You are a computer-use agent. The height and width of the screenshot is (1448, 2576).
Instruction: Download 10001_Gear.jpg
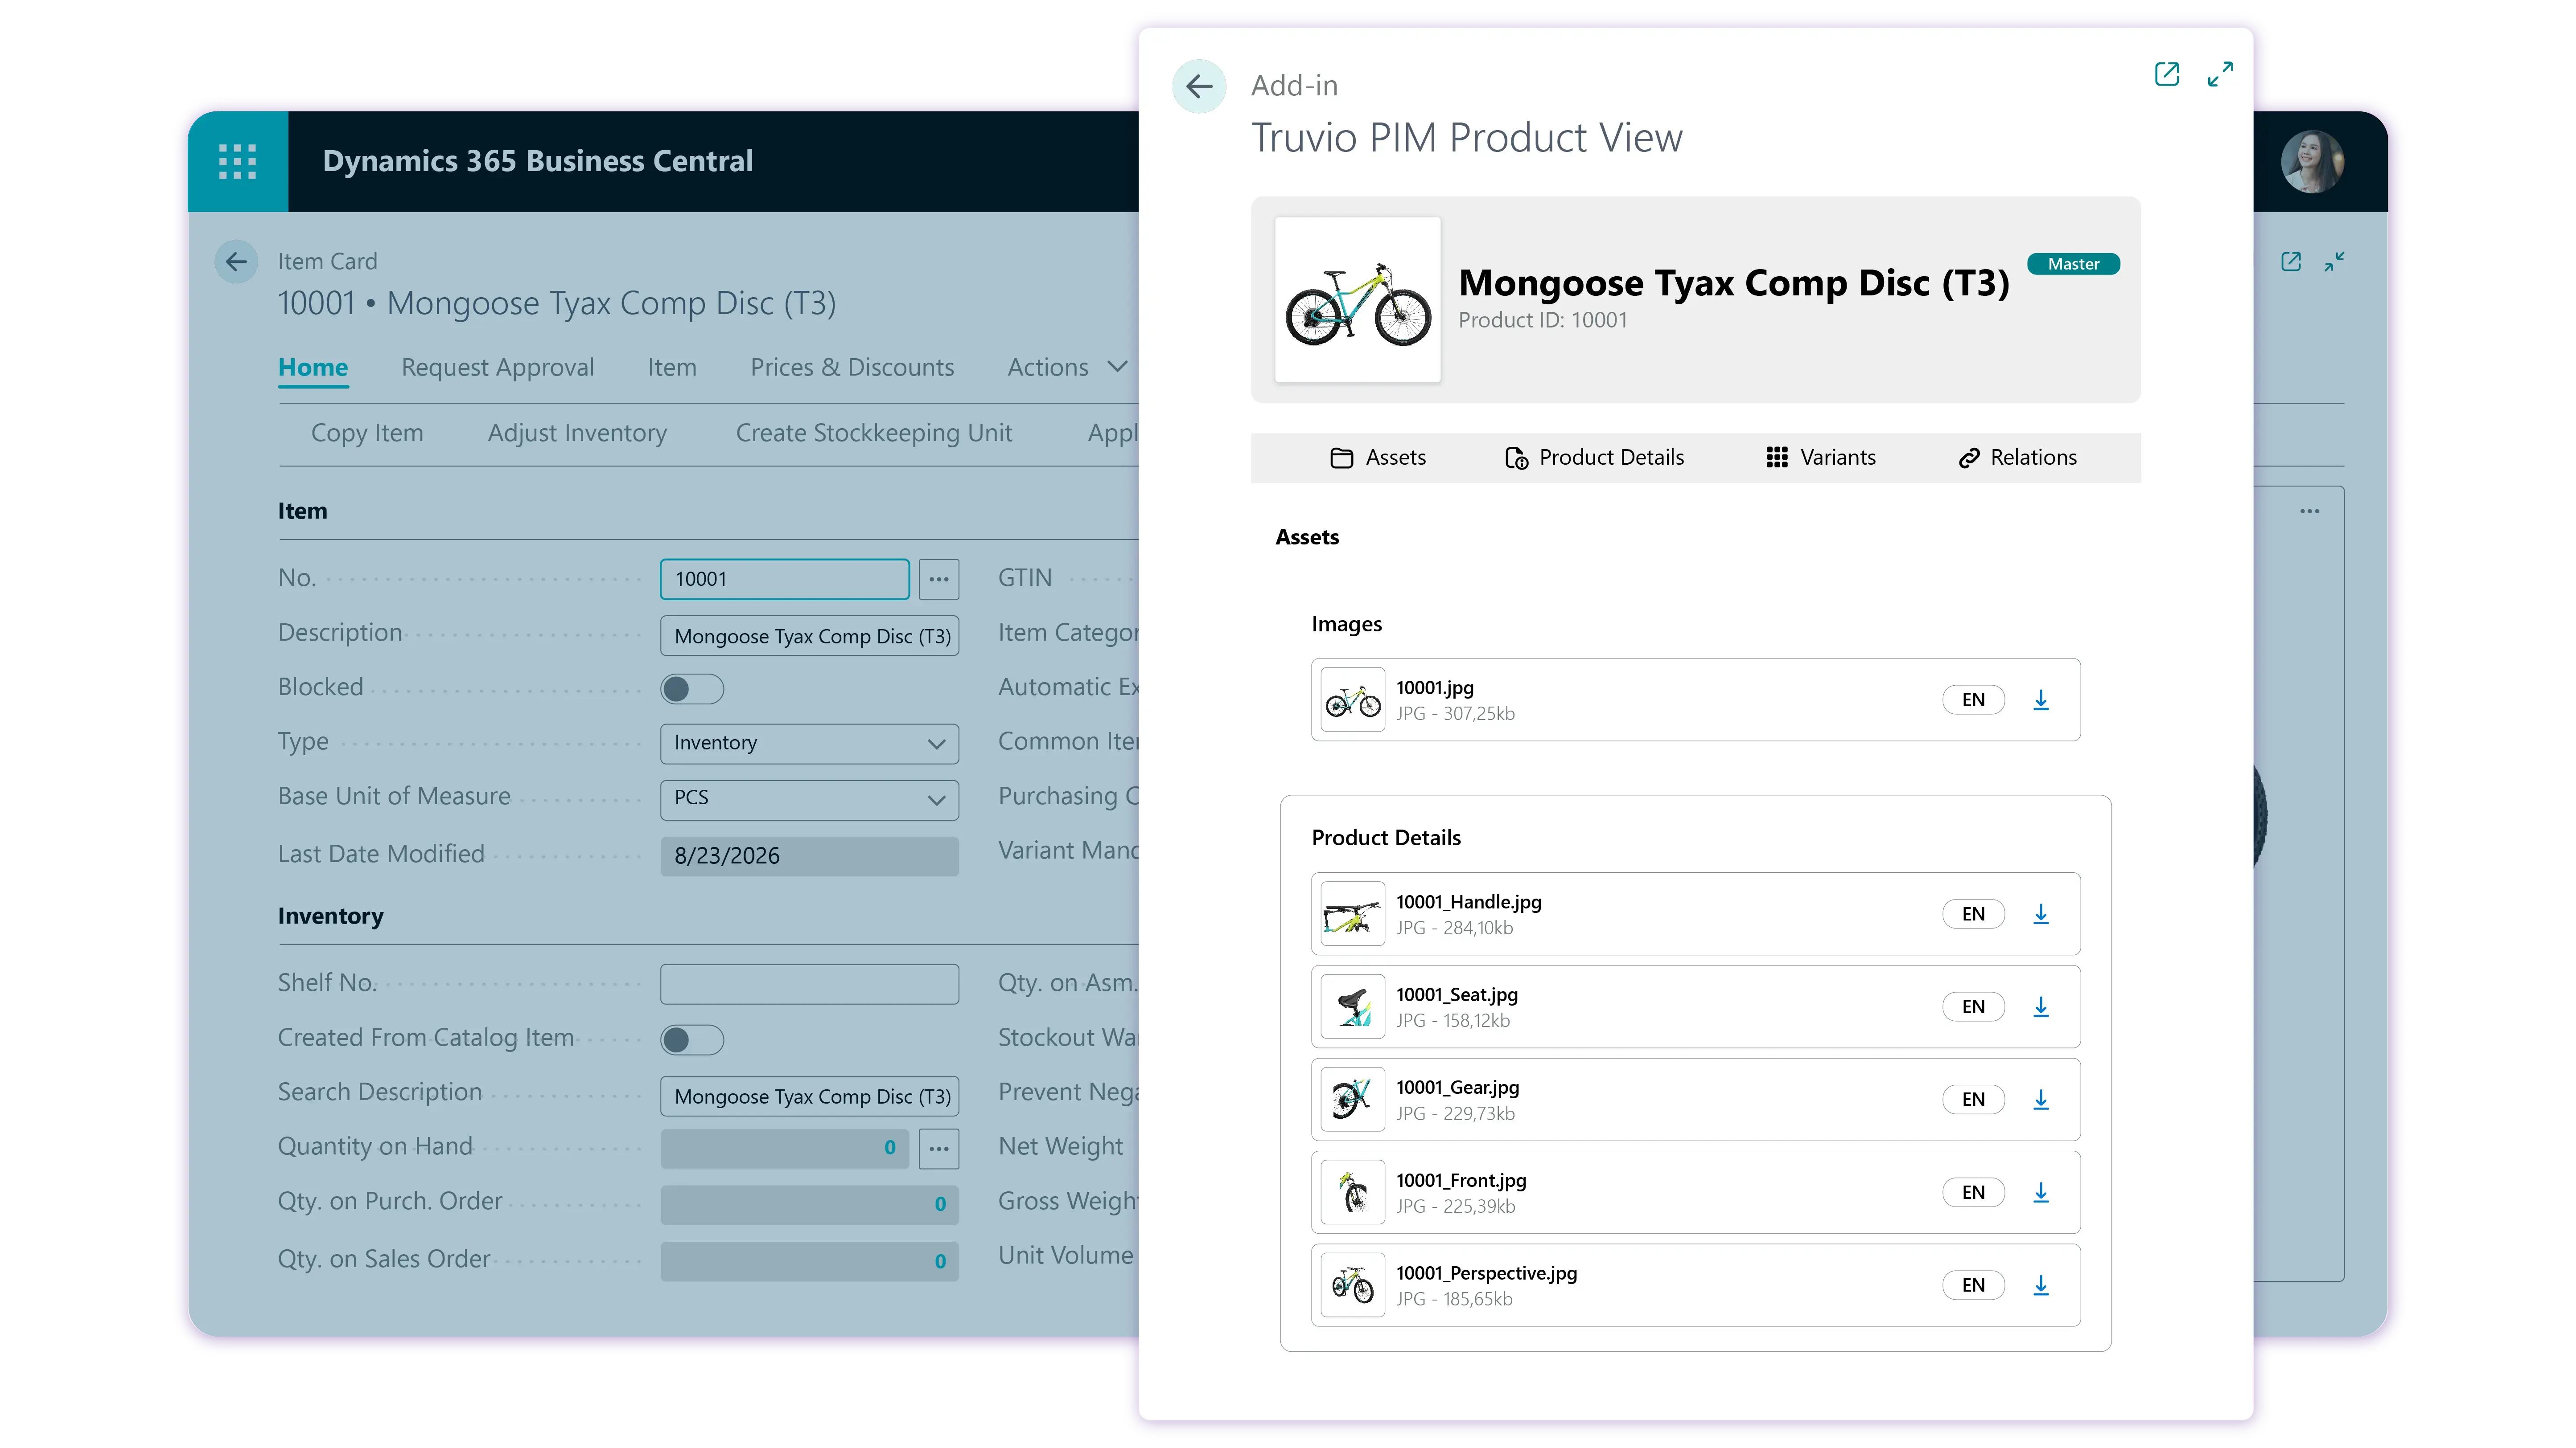pyautogui.click(x=2041, y=1100)
